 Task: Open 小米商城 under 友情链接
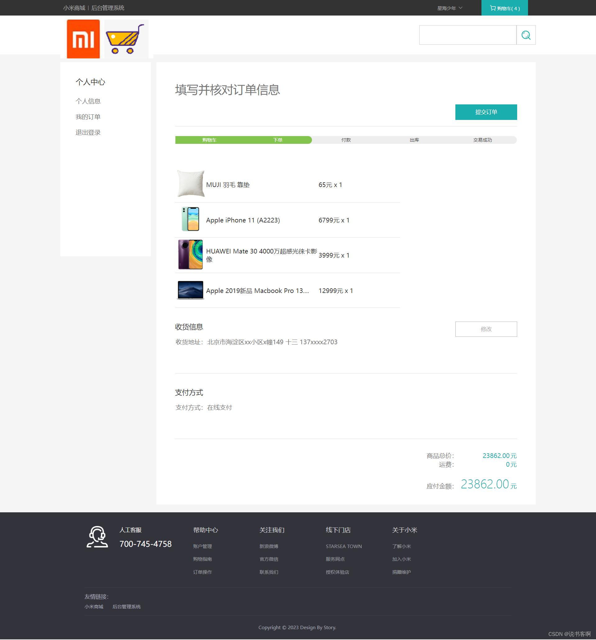[x=94, y=606]
